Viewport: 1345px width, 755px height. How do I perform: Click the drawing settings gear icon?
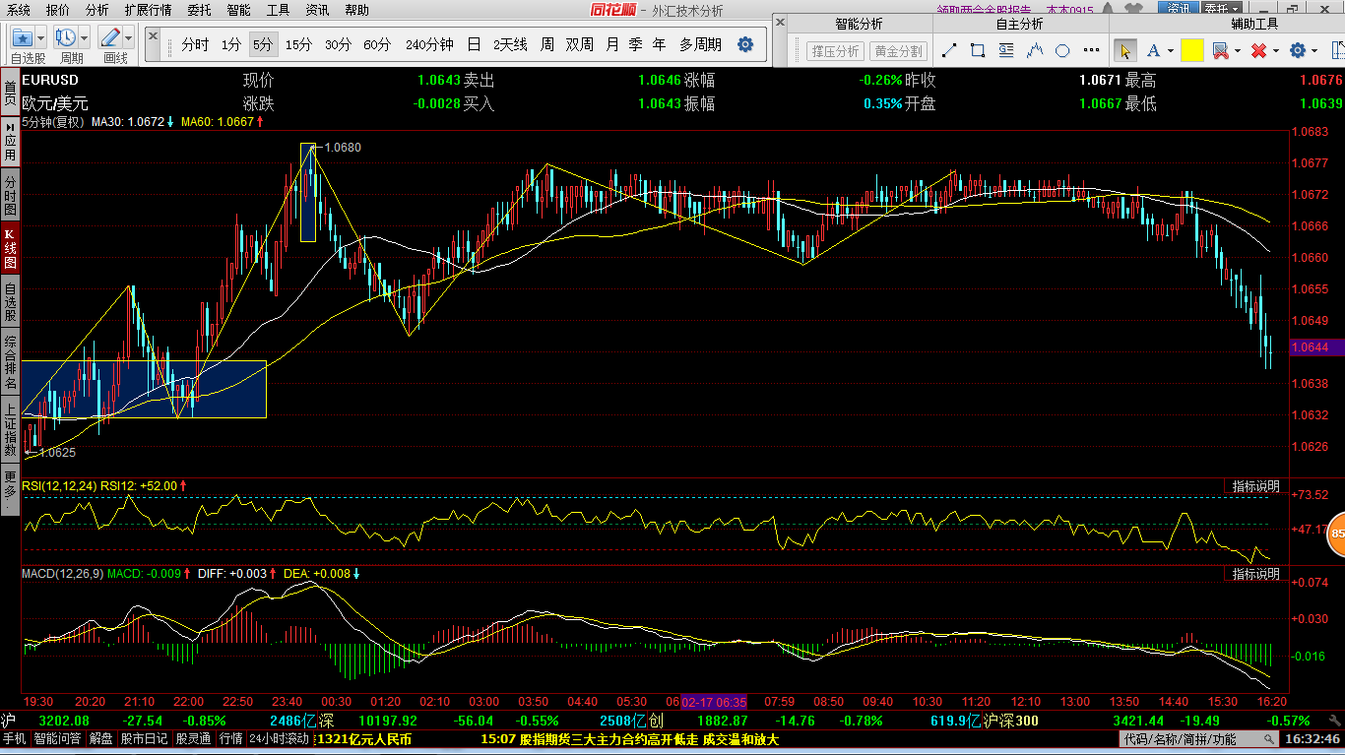1298,51
